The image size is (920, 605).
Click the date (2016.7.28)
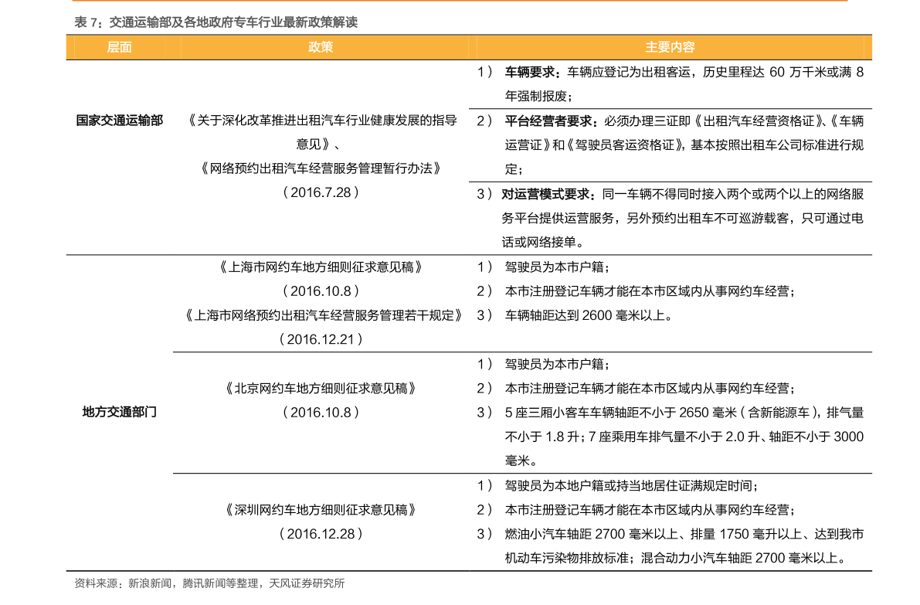pos(321,192)
